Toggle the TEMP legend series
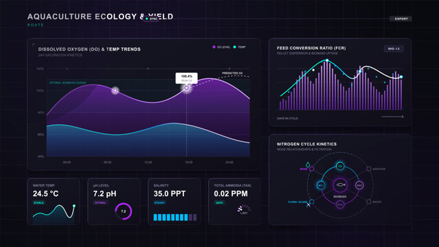Viewport: 439px width, 247px height. point(239,47)
